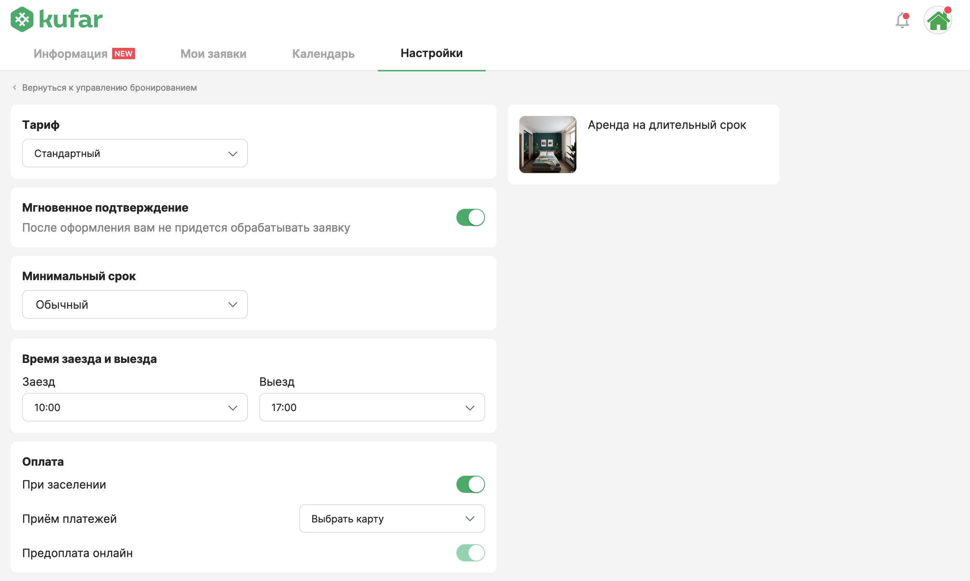The width and height of the screenshot is (970, 581).
Task: Toggle the Предоплата онлайн switch
Action: click(470, 553)
